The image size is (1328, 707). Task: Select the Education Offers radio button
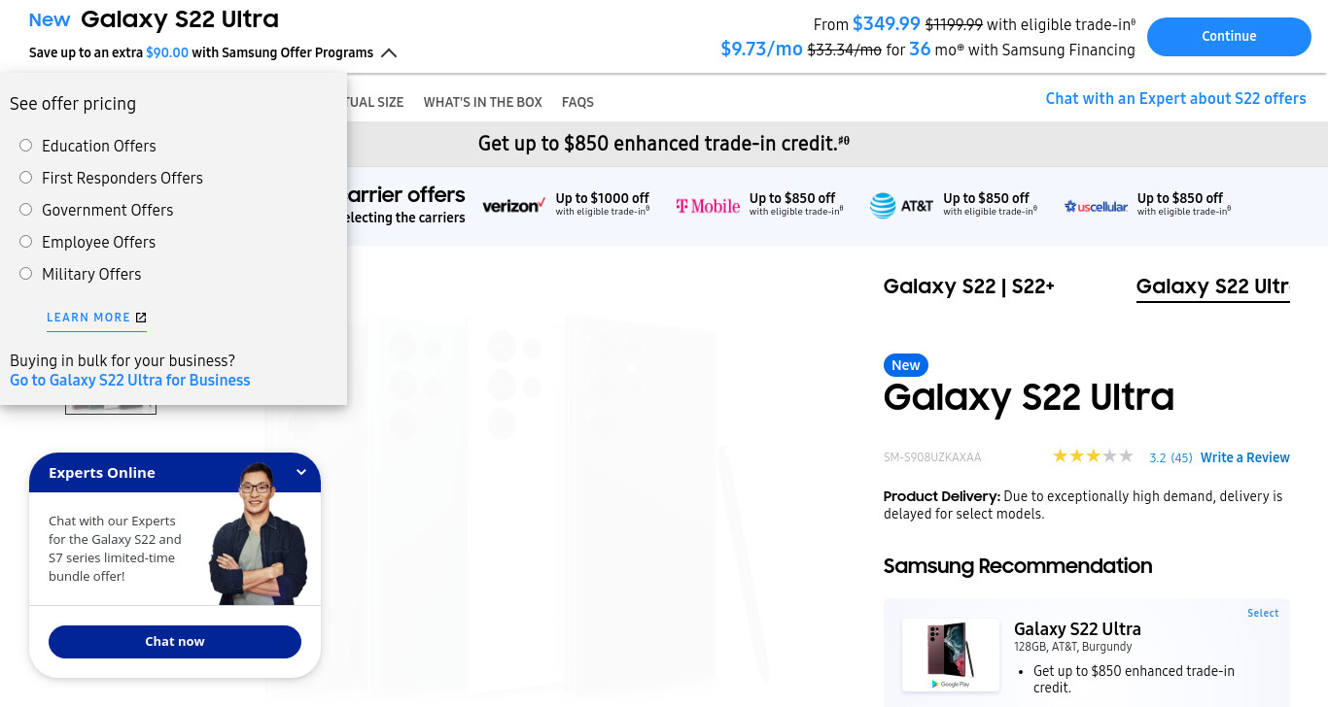tap(26, 146)
